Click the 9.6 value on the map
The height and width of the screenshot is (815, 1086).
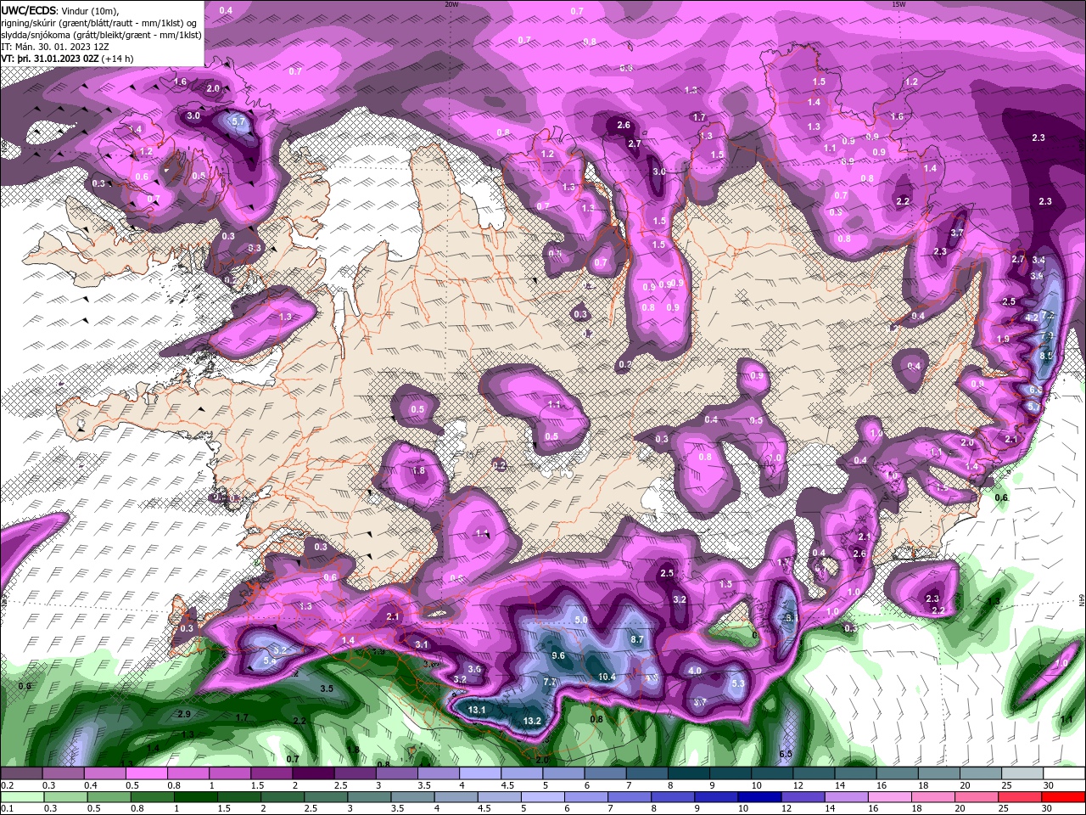[557, 655]
